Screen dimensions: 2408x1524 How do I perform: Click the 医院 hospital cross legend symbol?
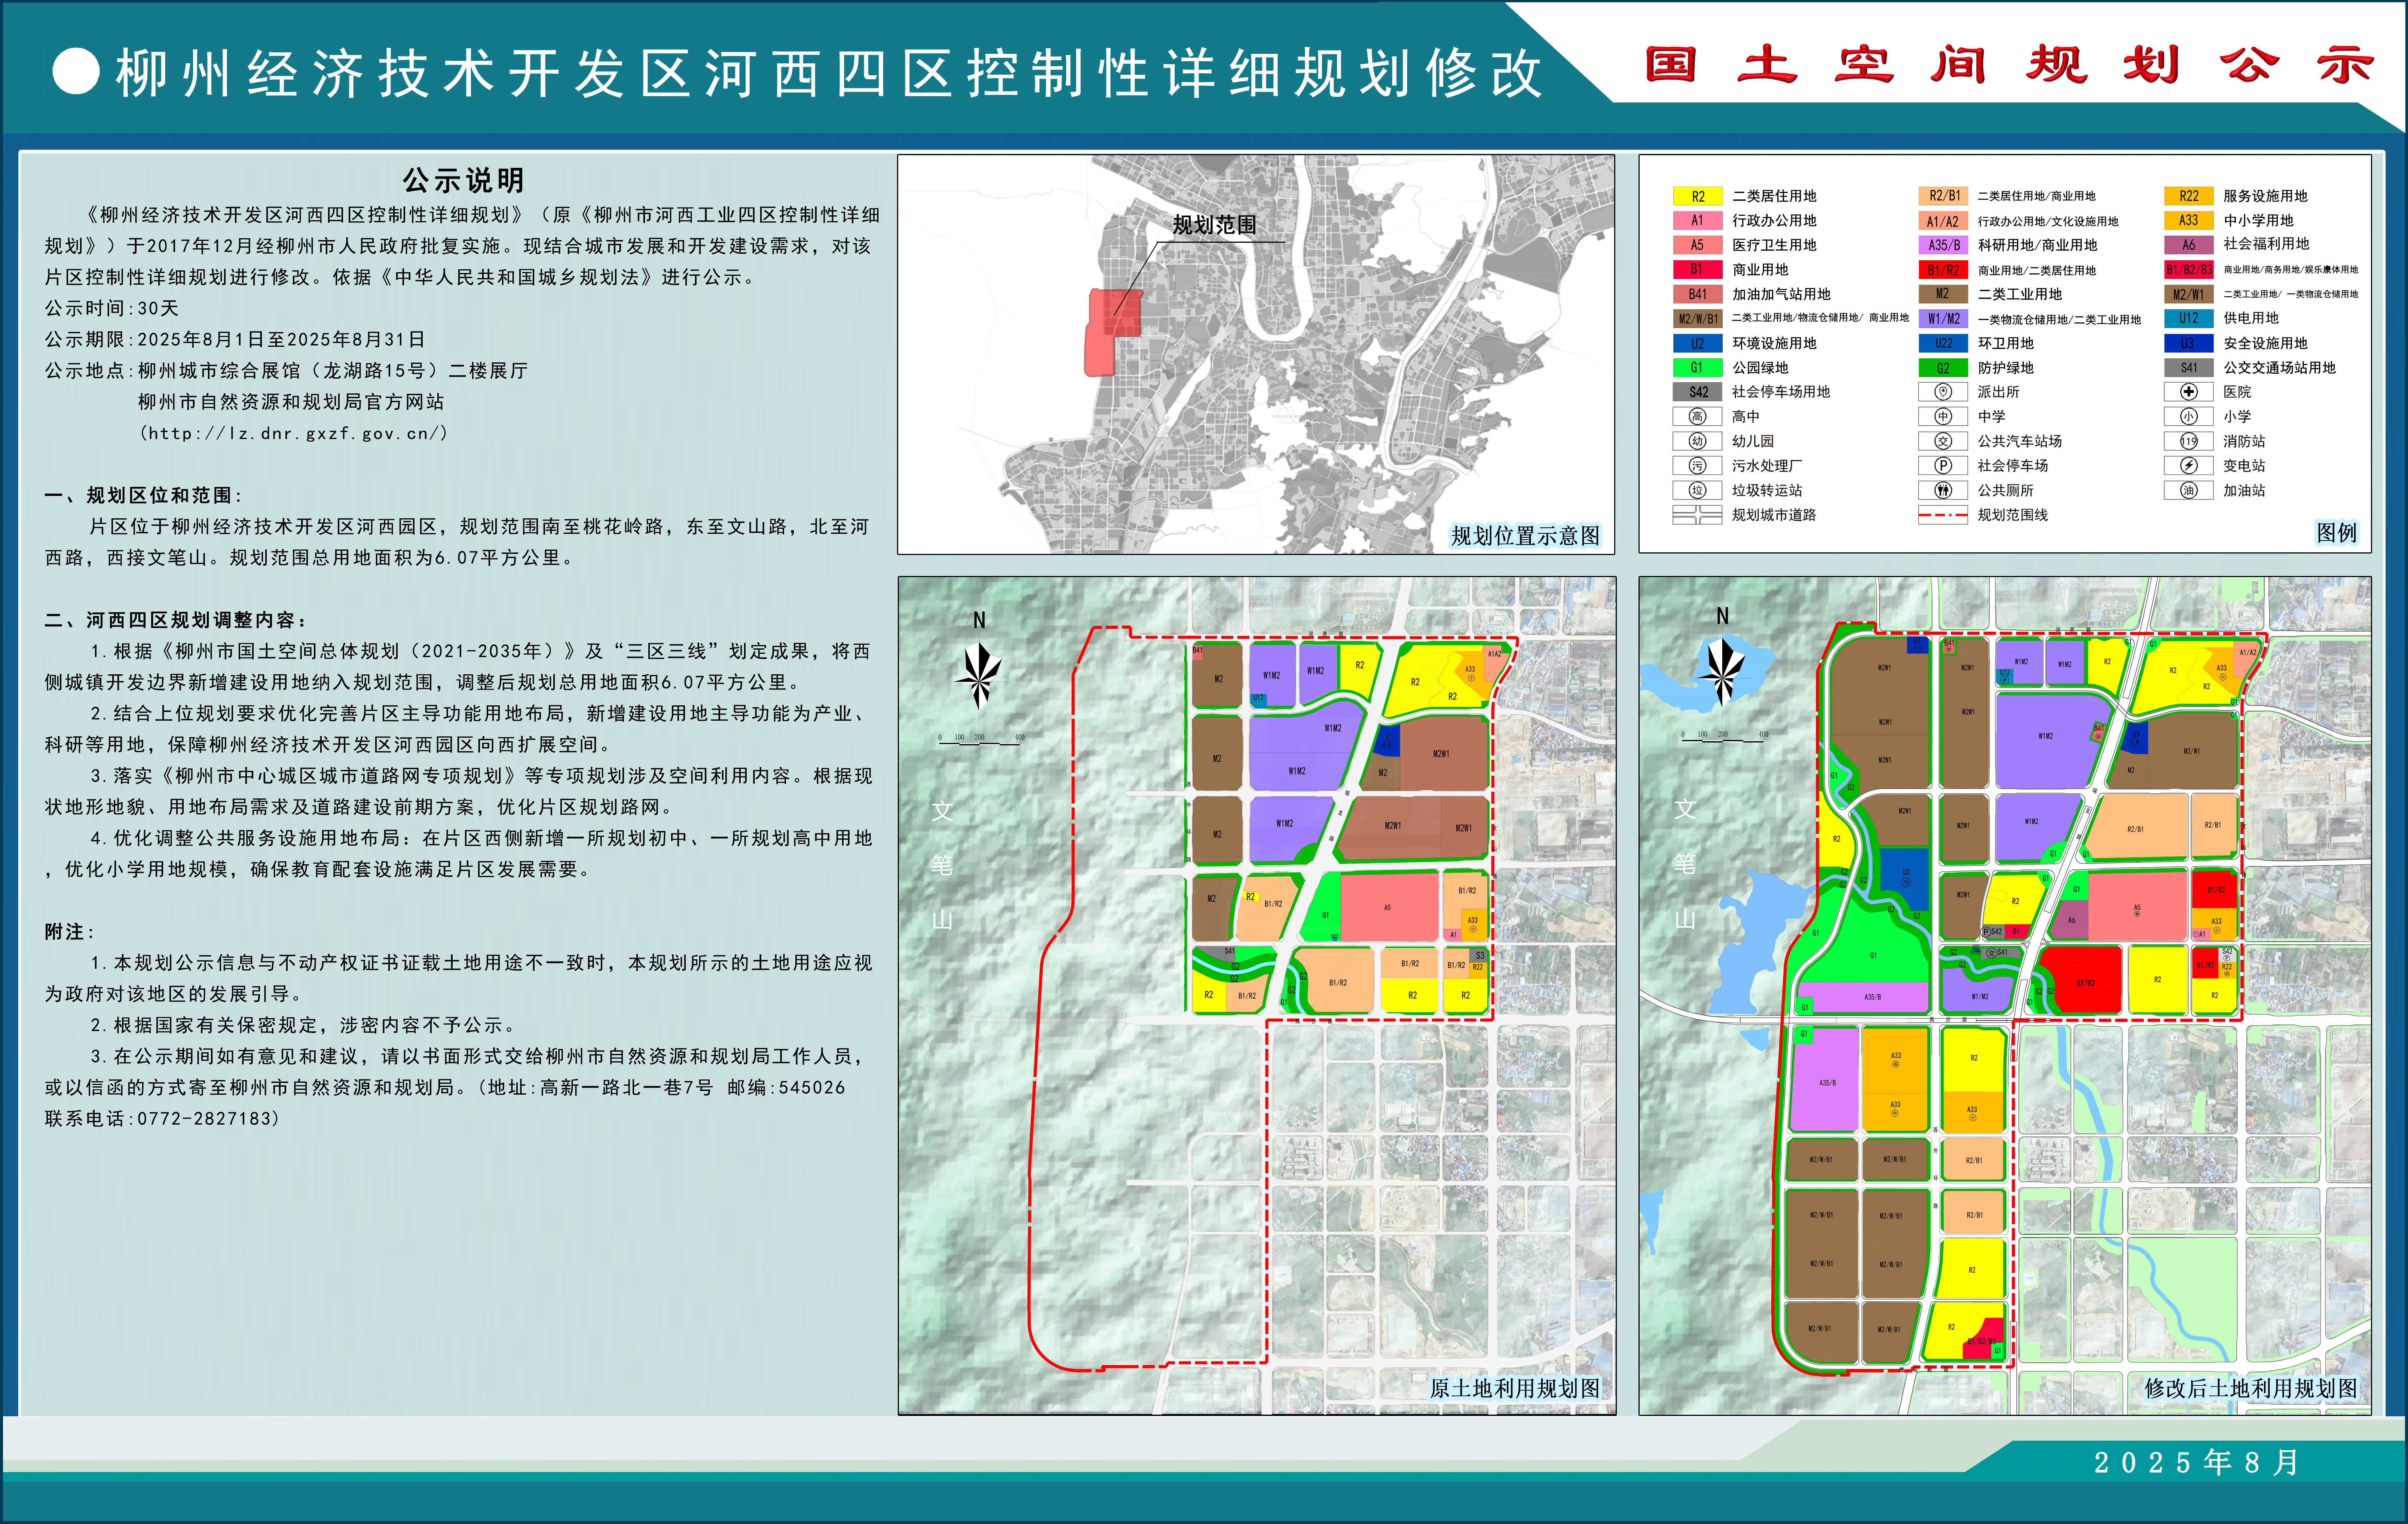pos(2189,392)
